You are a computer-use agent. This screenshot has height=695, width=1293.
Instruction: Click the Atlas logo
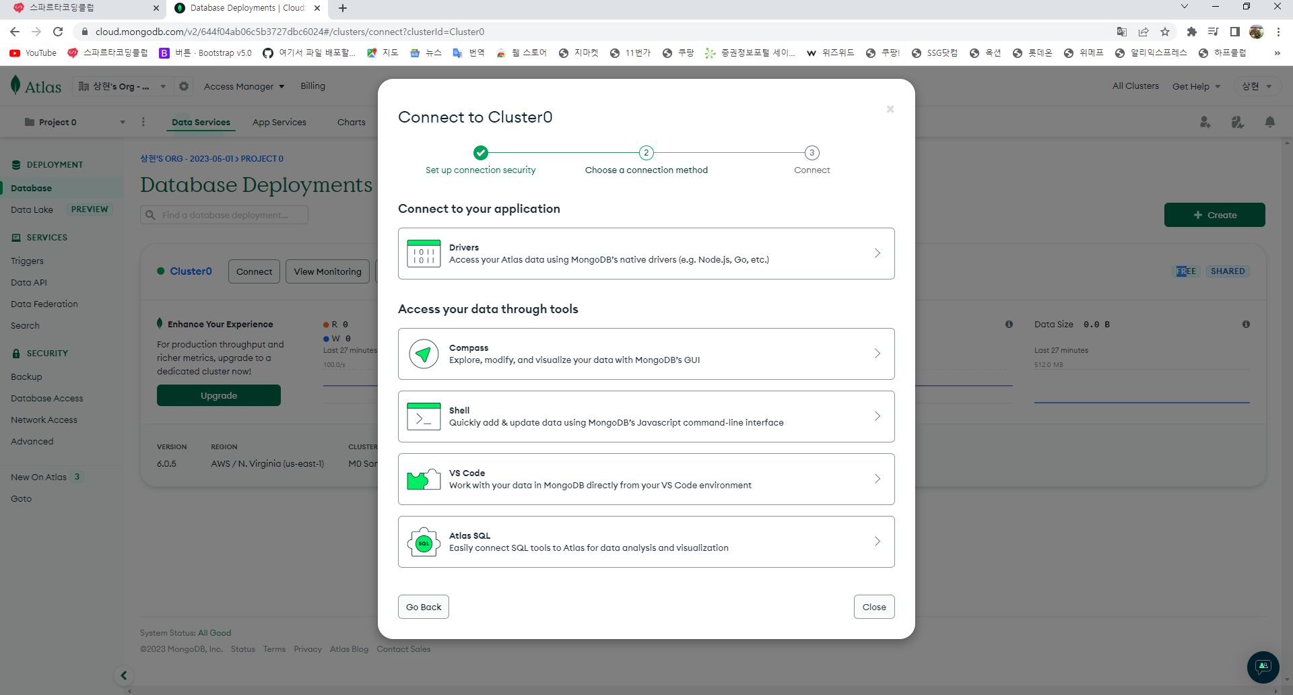click(x=36, y=86)
